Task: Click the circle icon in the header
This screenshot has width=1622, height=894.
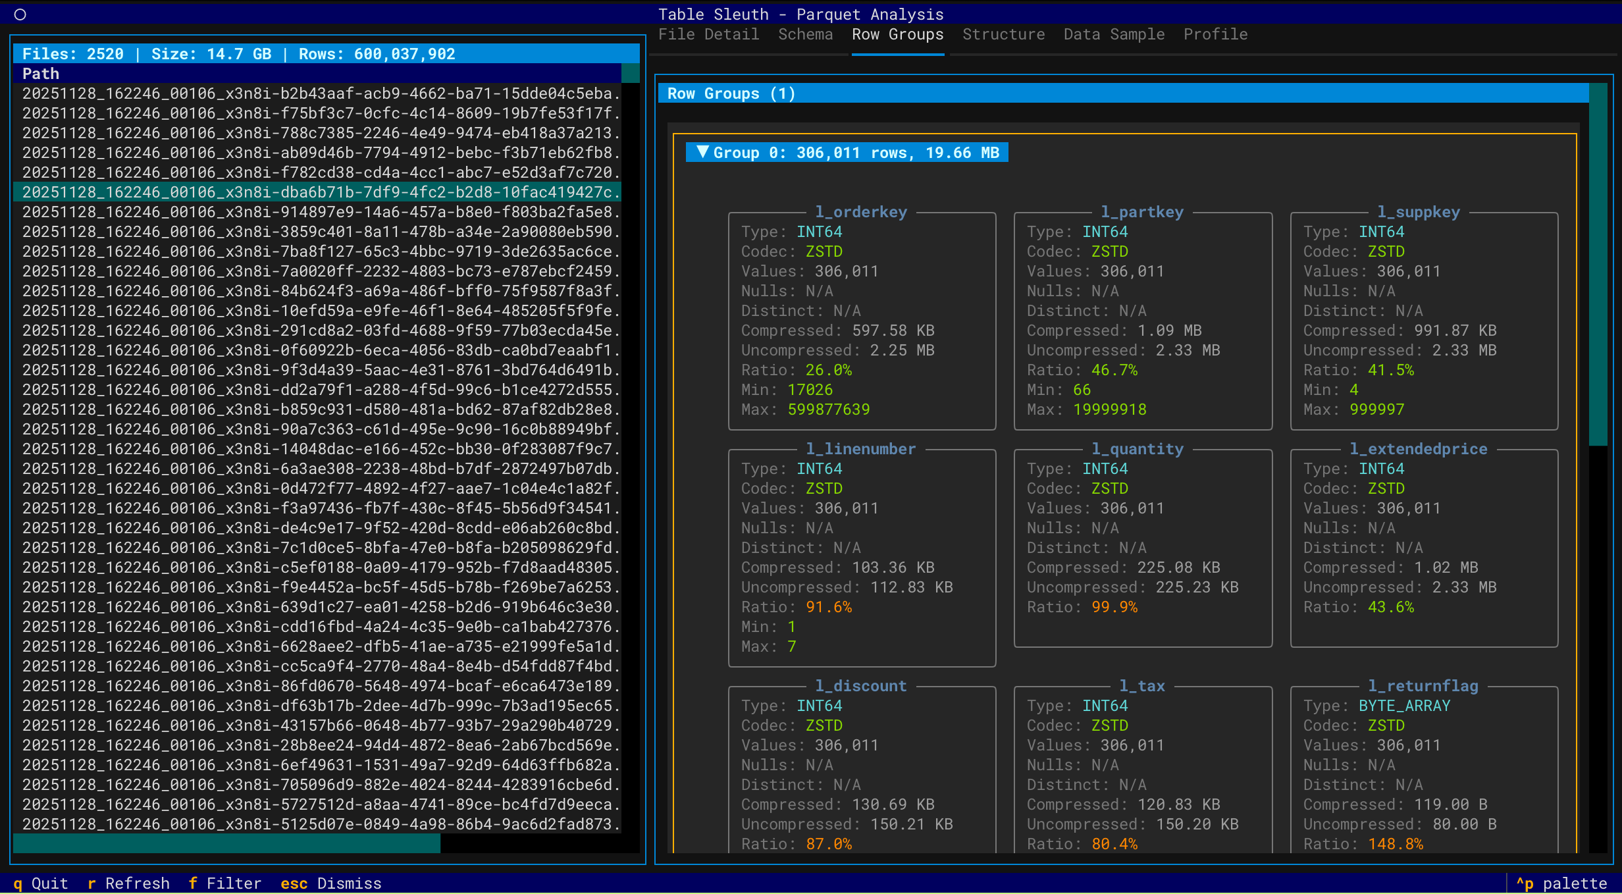Action: point(20,14)
